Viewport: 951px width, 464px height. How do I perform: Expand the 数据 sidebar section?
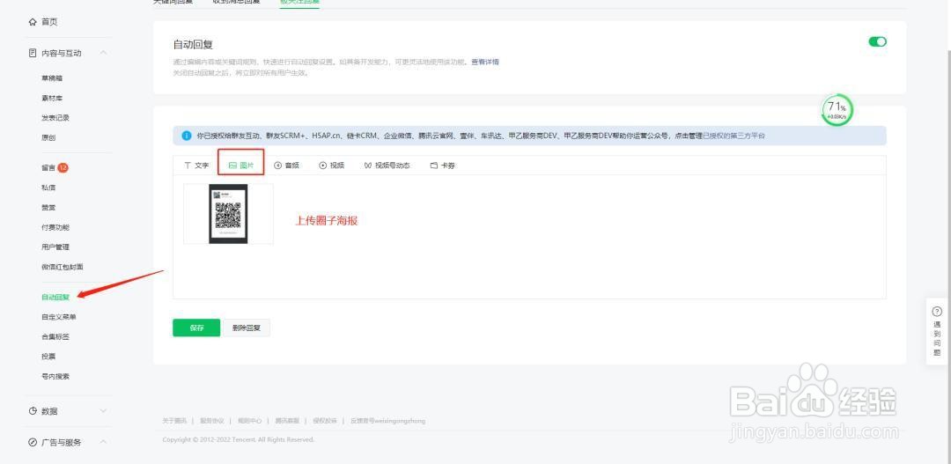click(x=103, y=410)
